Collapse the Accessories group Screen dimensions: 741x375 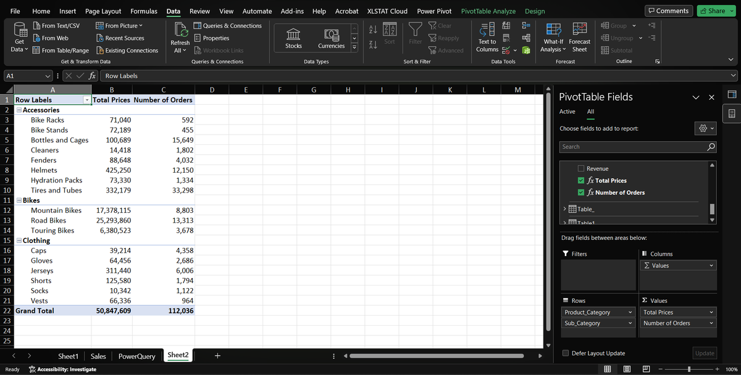coord(19,110)
